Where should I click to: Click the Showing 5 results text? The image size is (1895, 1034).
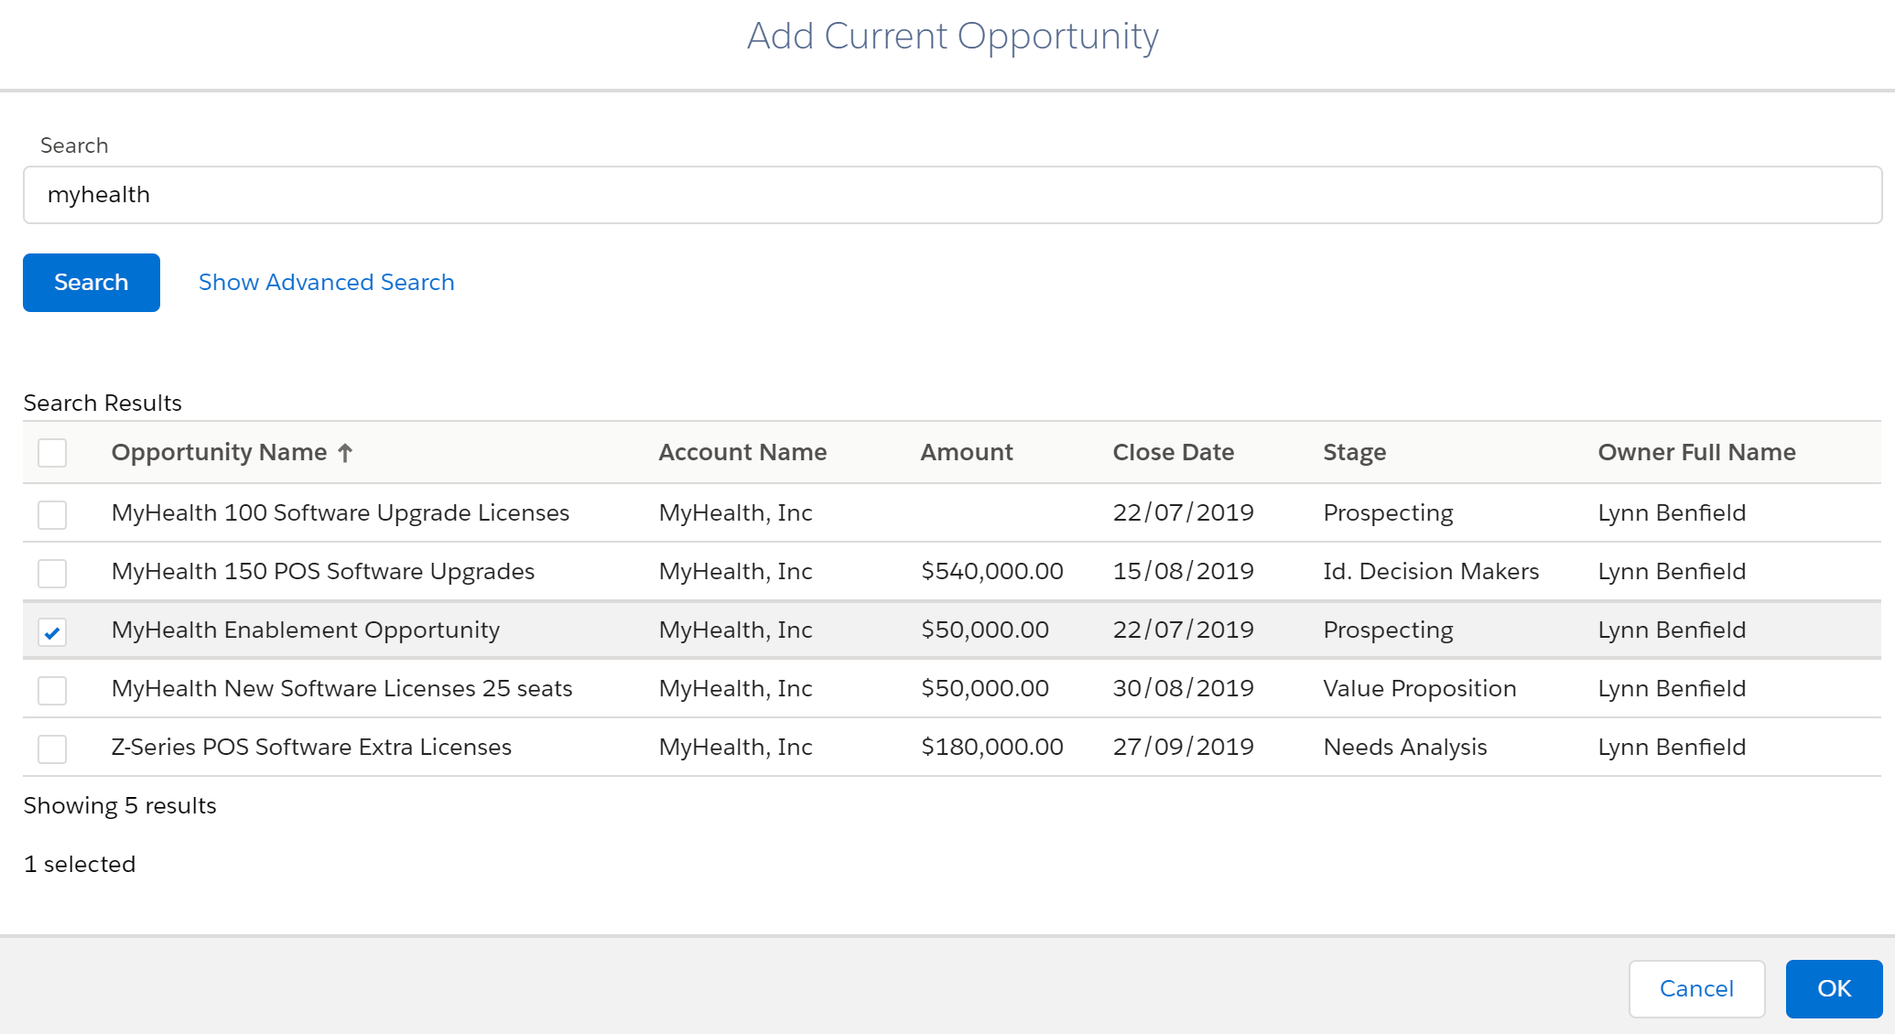tap(120, 806)
